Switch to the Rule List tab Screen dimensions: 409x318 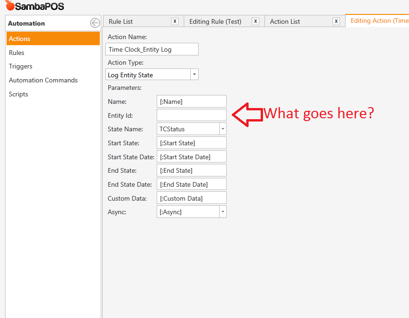coord(121,21)
